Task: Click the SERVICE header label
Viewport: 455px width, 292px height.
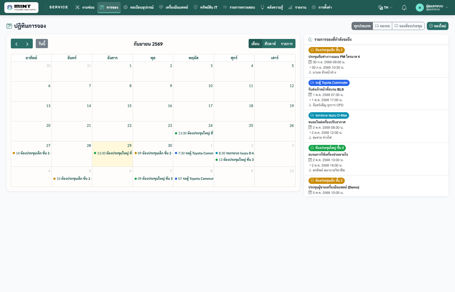Action: pyautogui.click(x=59, y=7)
